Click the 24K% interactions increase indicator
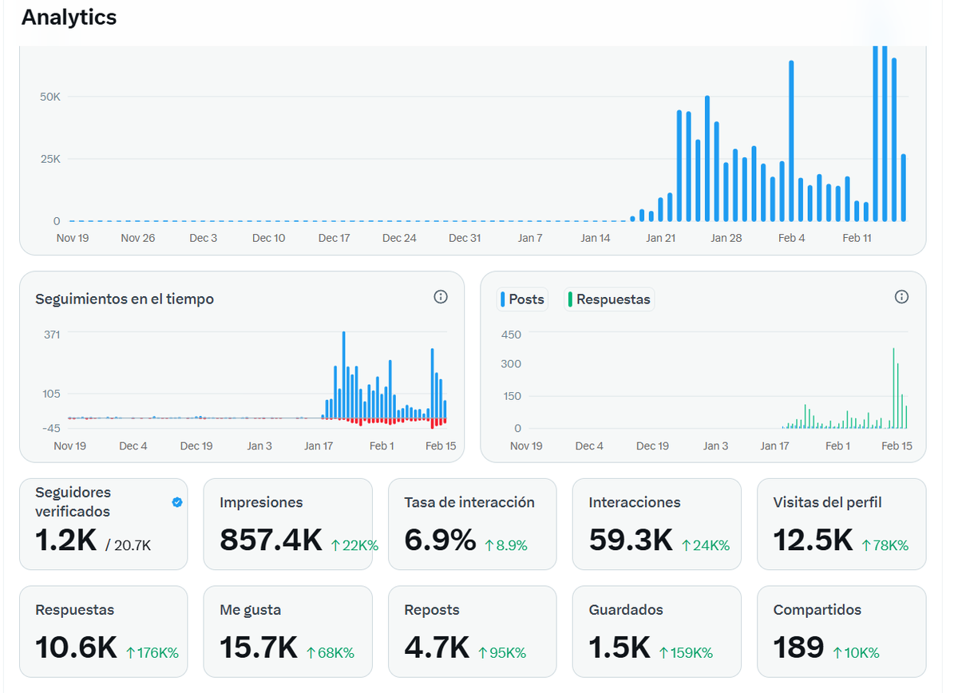The height and width of the screenshot is (693, 958). pyautogui.click(x=706, y=545)
